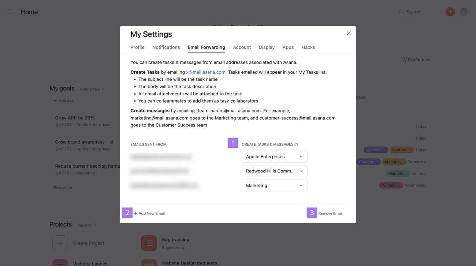Click the Customize button
476x266 pixels.
(416, 60)
